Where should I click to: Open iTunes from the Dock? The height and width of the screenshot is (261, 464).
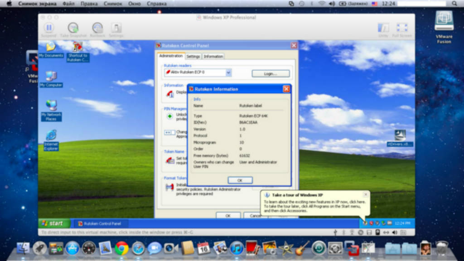(237, 248)
